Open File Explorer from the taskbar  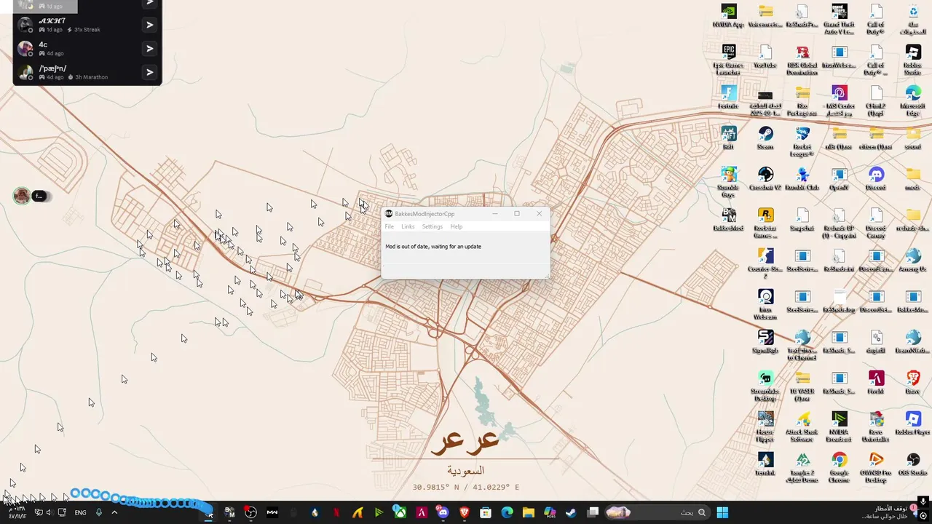528,512
